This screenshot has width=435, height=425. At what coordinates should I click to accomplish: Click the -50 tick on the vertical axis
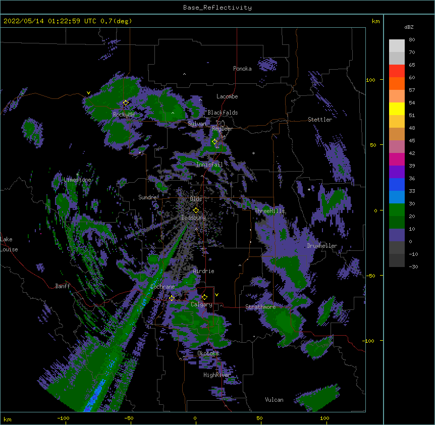(x=369, y=276)
